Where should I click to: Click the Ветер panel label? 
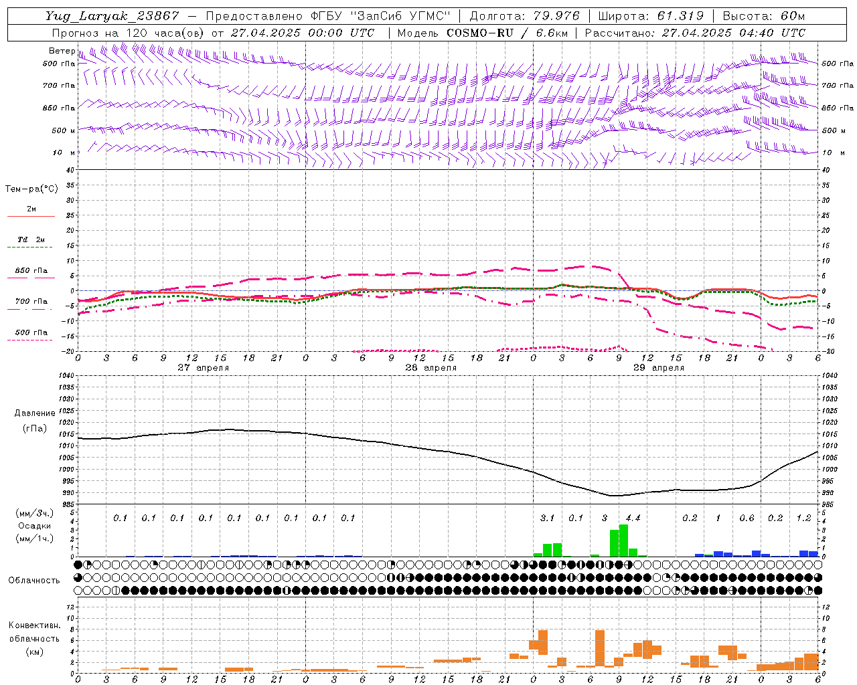pyautogui.click(x=62, y=51)
